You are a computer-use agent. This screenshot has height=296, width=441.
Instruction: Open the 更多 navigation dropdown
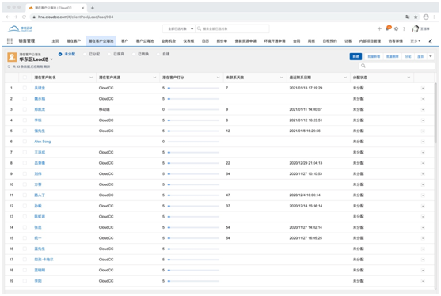pyautogui.click(x=415, y=41)
